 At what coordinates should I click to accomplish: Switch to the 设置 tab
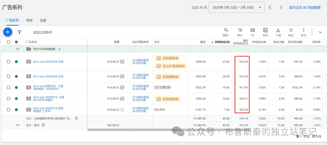coord(43,20)
